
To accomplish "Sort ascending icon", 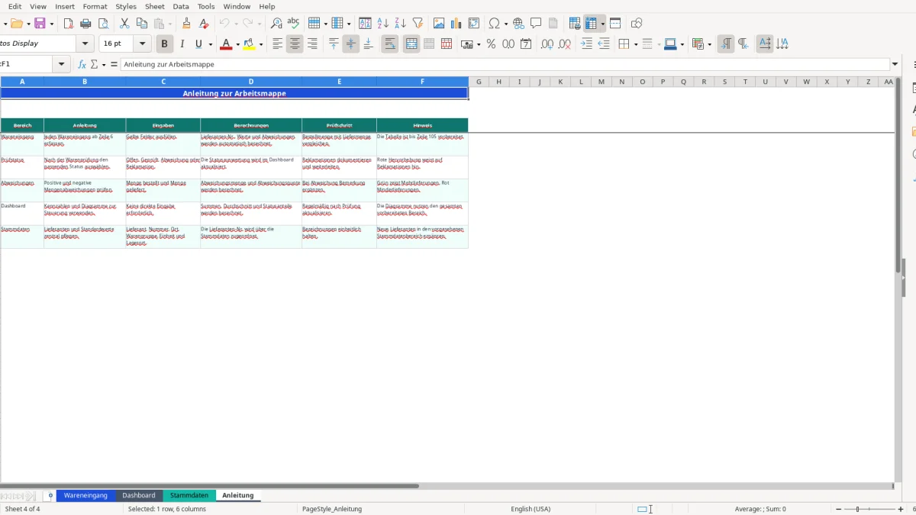I will [x=383, y=24].
